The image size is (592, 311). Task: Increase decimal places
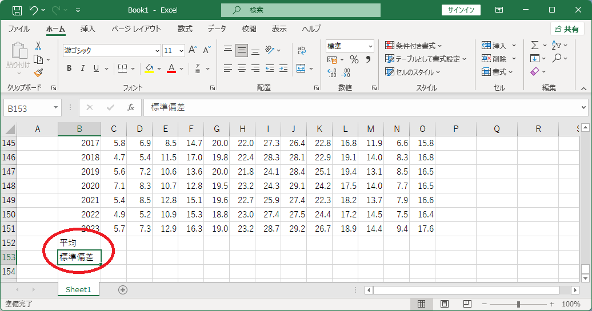(x=331, y=72)
